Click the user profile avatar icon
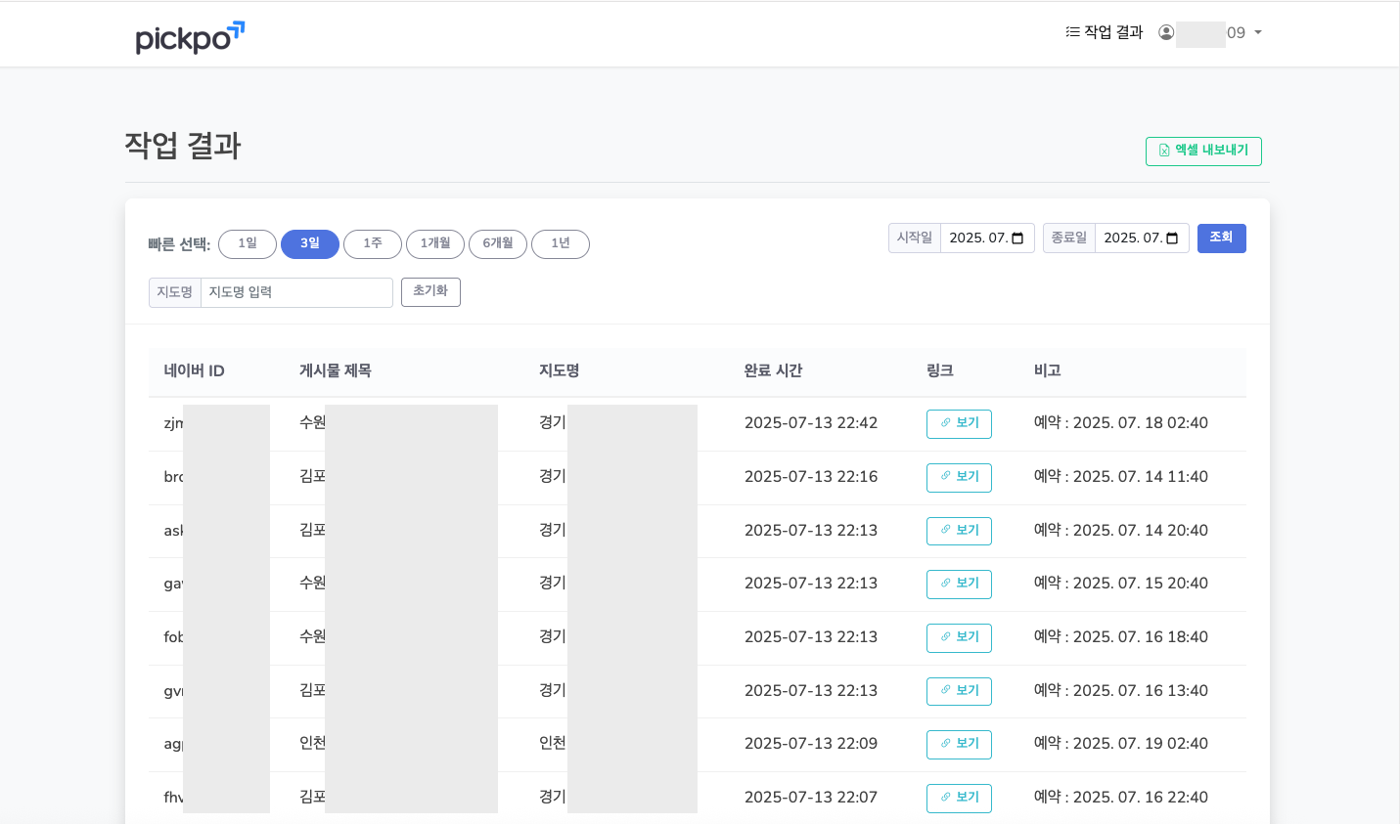This screenshot has width=1400, height=824. tap(1165, 31)
